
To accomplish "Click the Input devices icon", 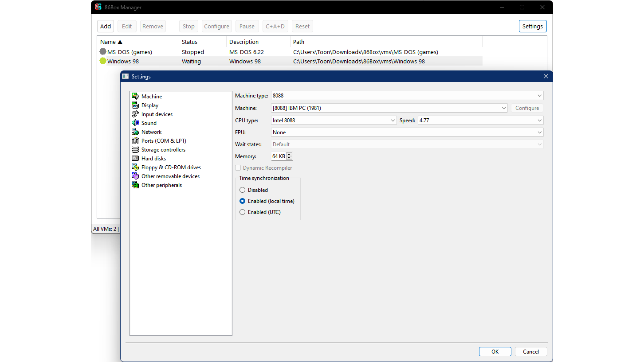I will click(135, 114).
